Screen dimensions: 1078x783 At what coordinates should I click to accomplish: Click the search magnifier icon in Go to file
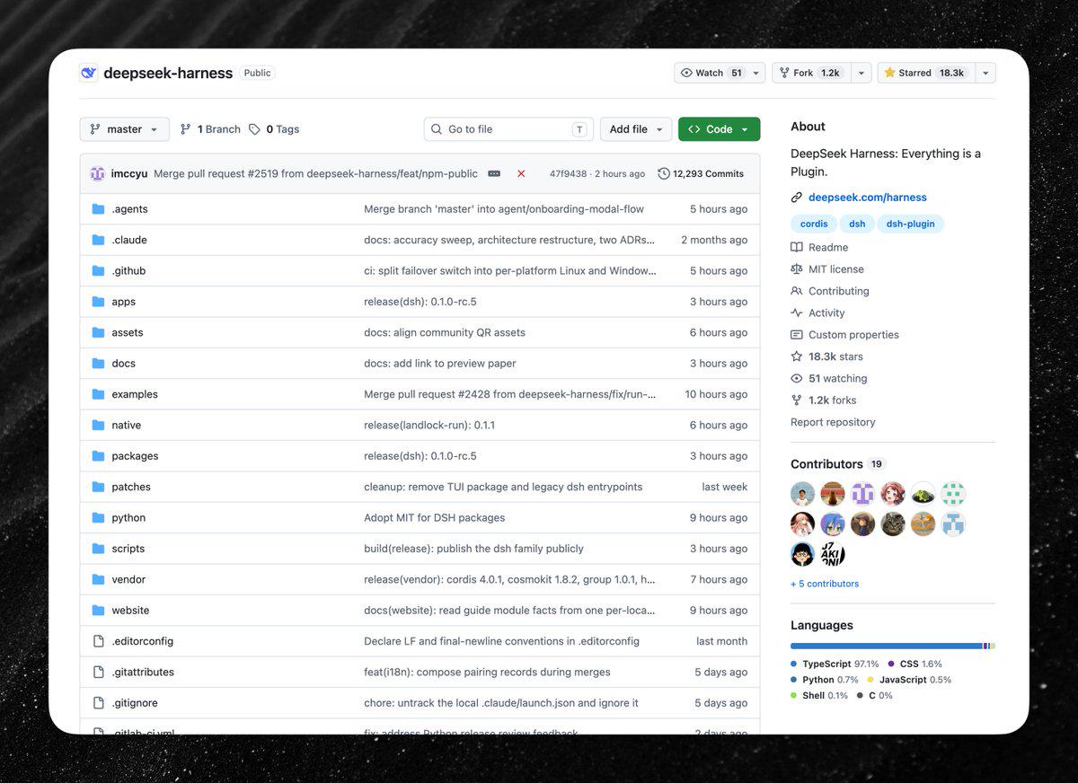[437, 129]
